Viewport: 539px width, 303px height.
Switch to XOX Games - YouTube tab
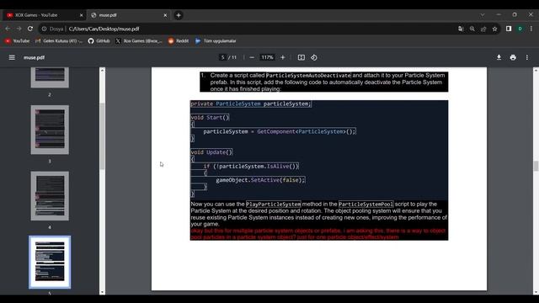pos(44,15)
